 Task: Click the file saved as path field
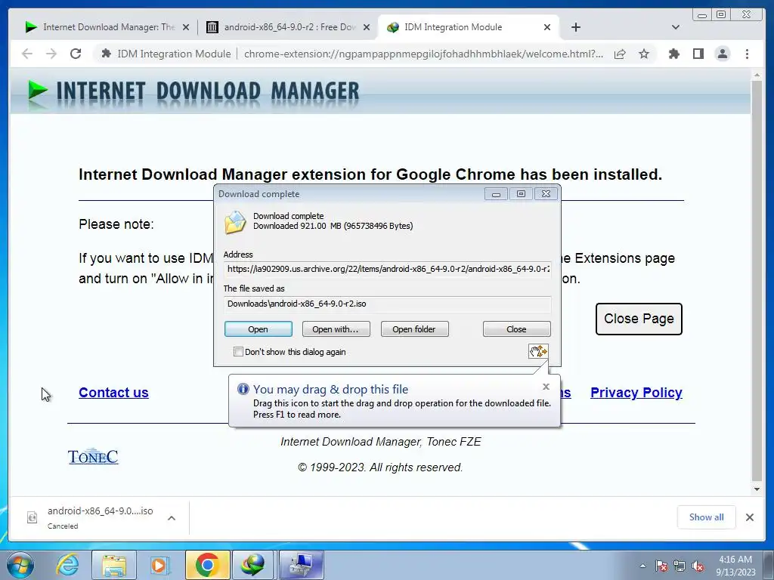(388, 304)
